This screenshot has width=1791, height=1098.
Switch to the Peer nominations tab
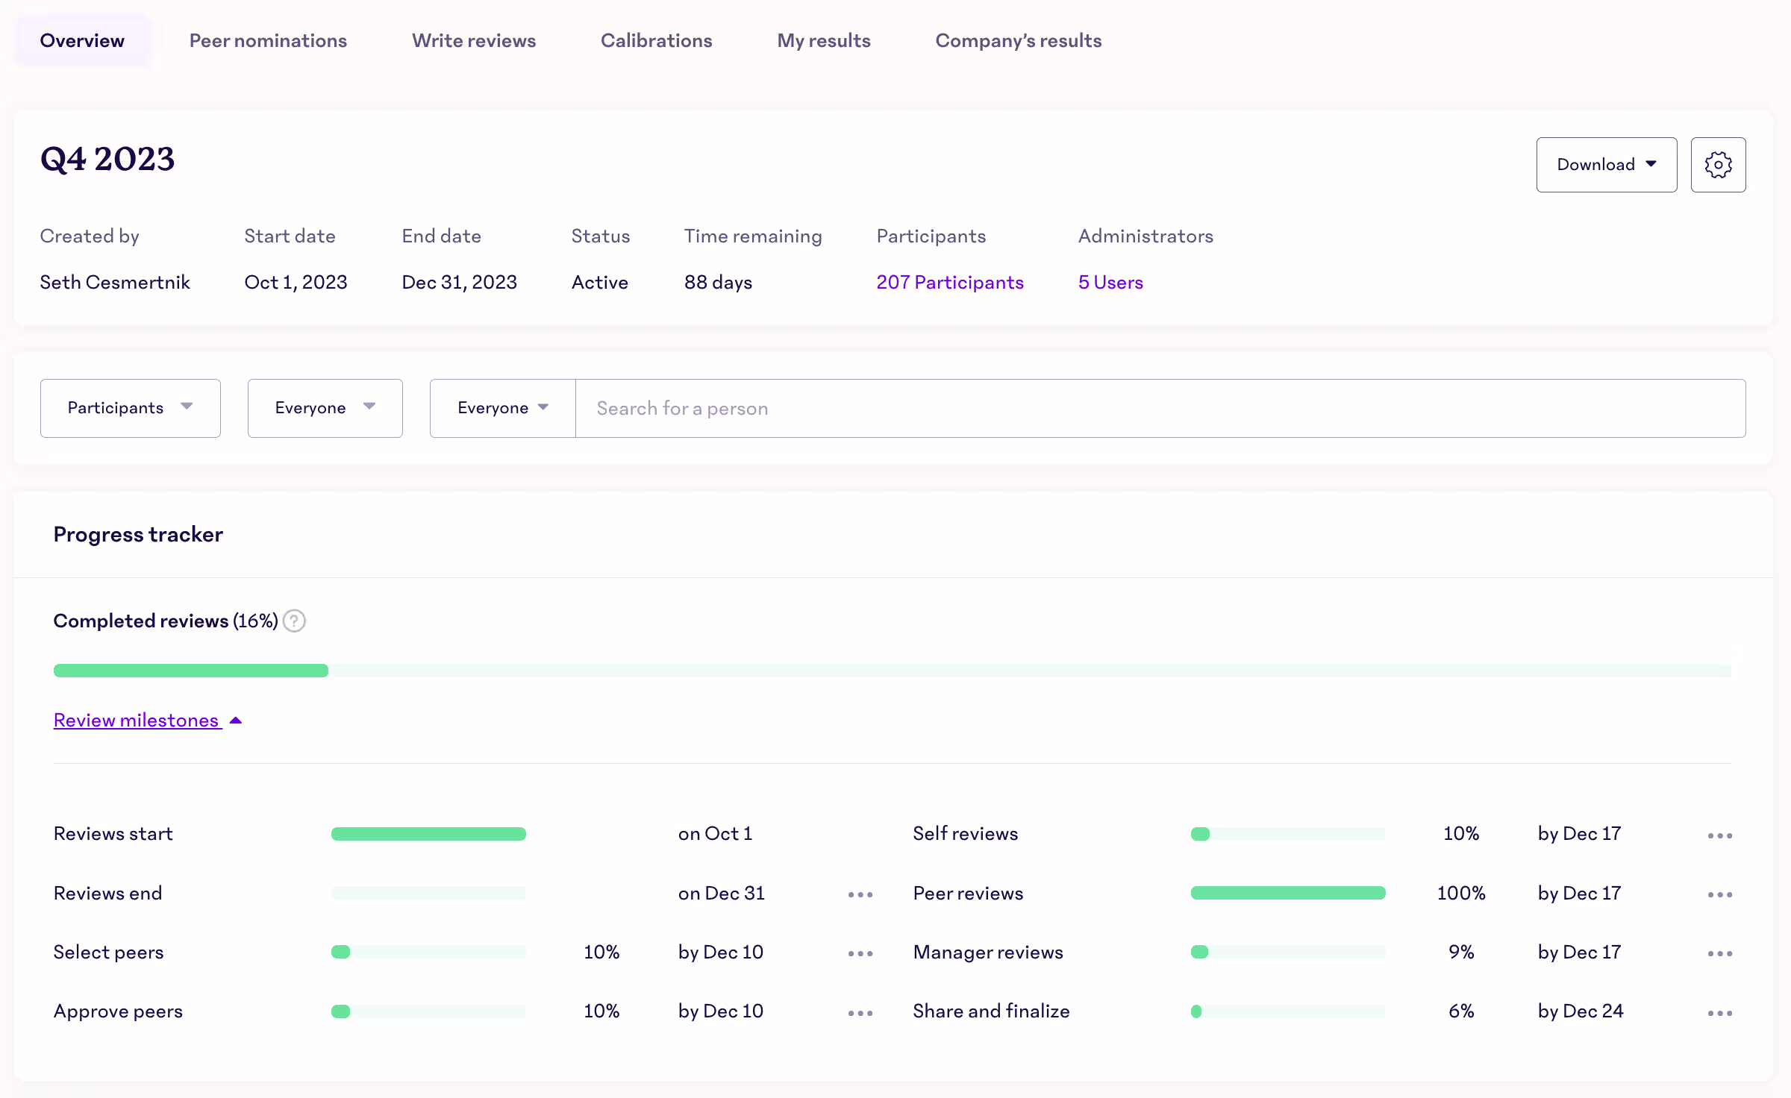coord(268,40)
